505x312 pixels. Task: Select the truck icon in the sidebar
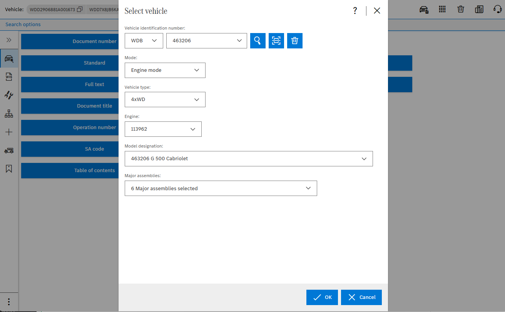click(x=9, y=151)
